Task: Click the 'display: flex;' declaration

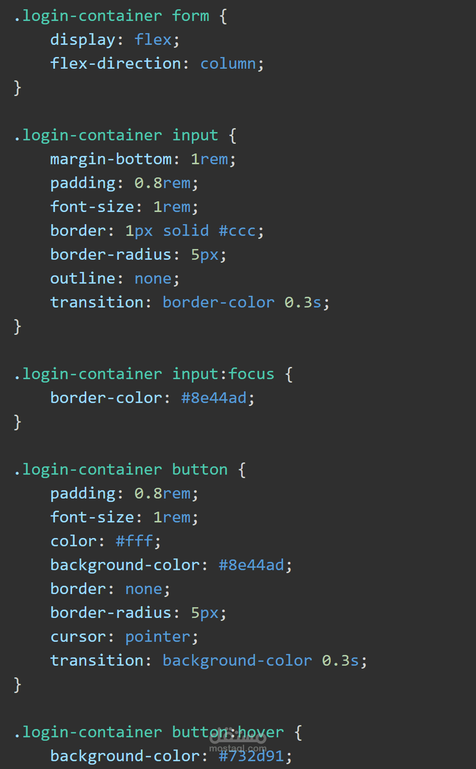Action: click(115, 40)
